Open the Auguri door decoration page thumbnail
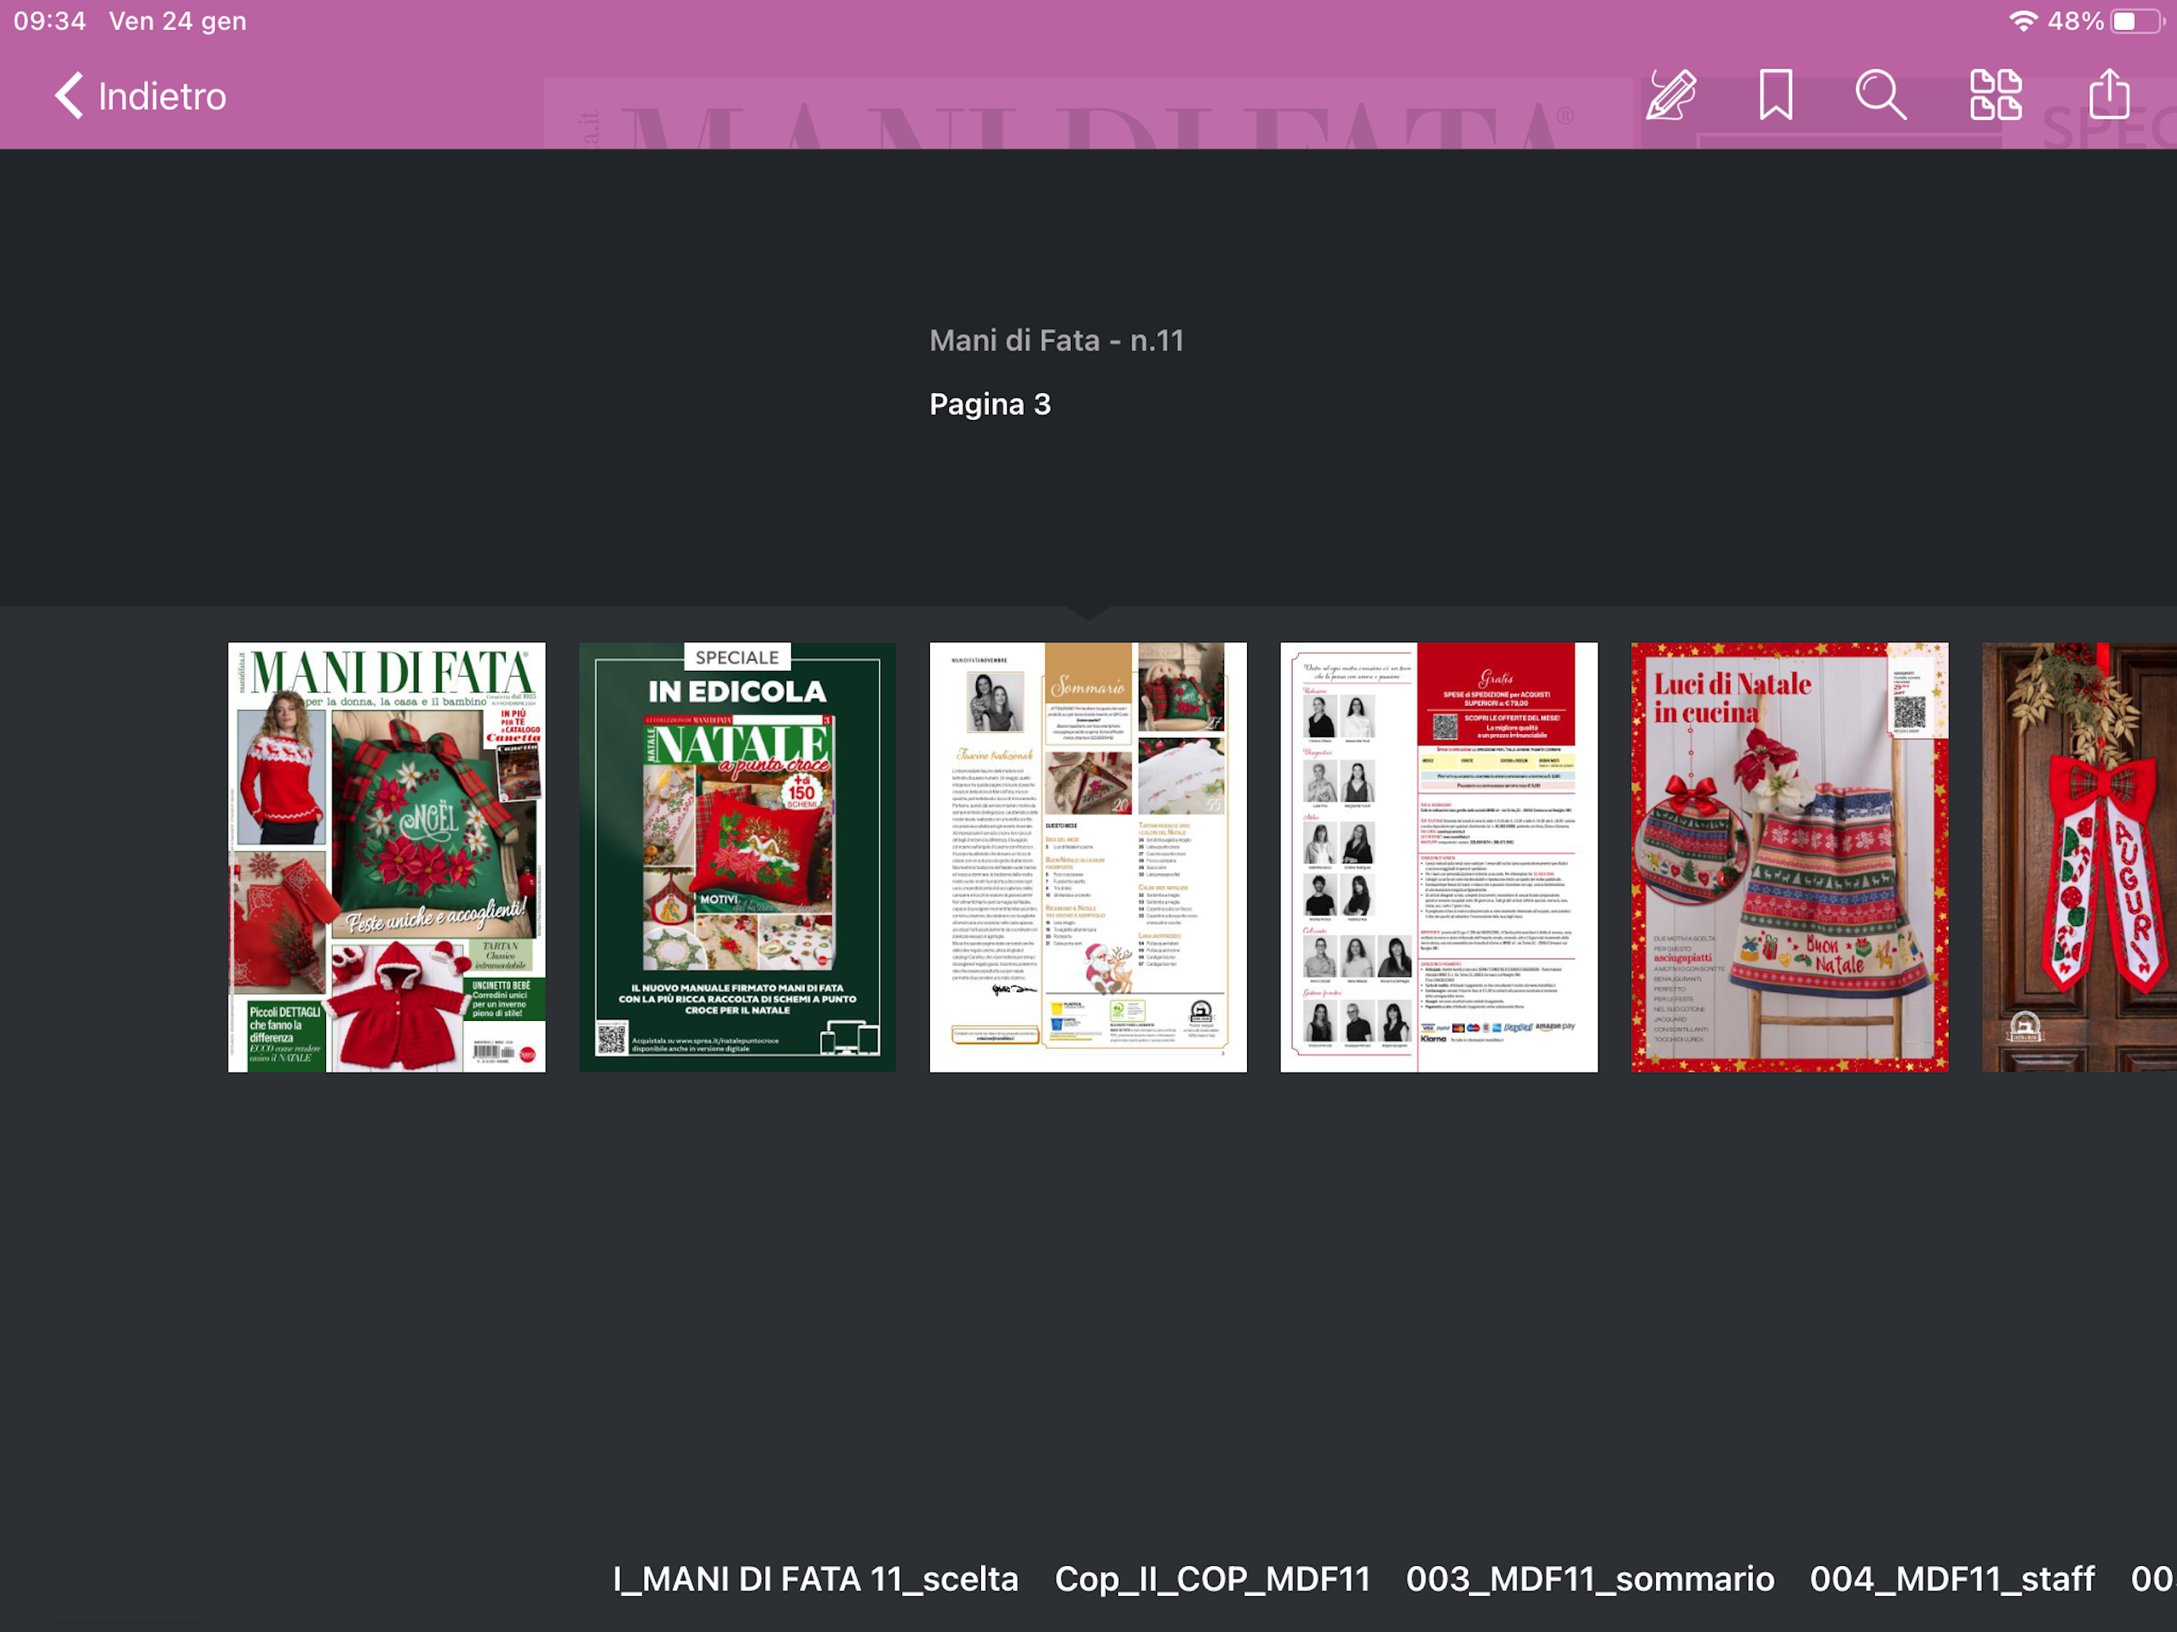Viewport: 2177px width, 1632px height. 2080,857
